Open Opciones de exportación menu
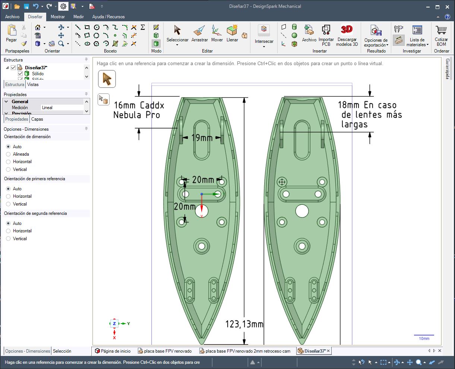This screenshot has width=455, height=369. pyautogui.click(x=376, y=42)
